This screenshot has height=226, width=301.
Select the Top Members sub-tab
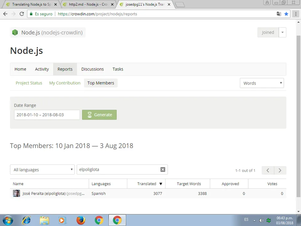(x=101, y=83)
